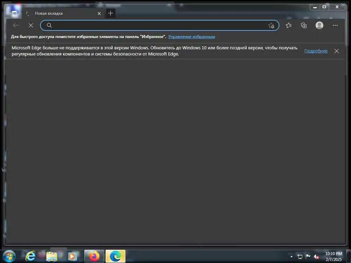Minimize the Edge window

(315, 7)
